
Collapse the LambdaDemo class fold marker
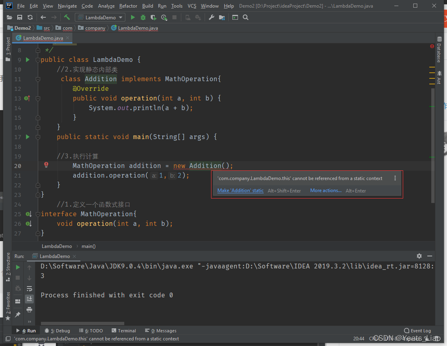[x=38, y=60]
